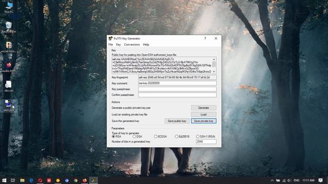Click Save private key
The width and height of the screenshot is (328, 184).
coord(203,121)
